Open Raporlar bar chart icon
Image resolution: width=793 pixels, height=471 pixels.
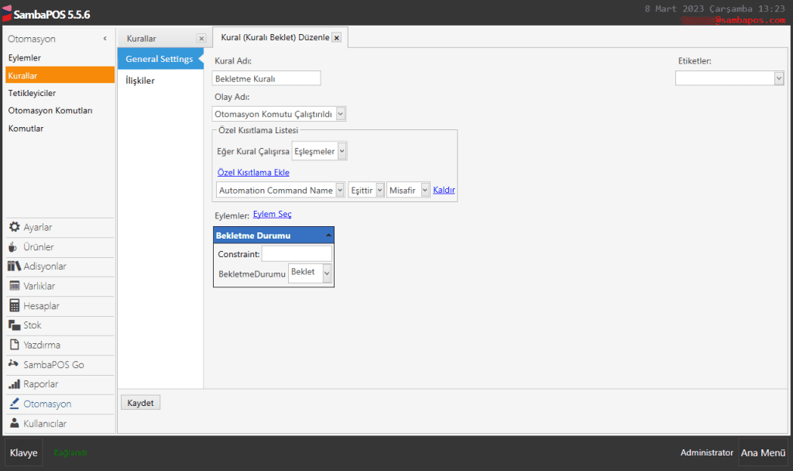click(x=14, y=384)
